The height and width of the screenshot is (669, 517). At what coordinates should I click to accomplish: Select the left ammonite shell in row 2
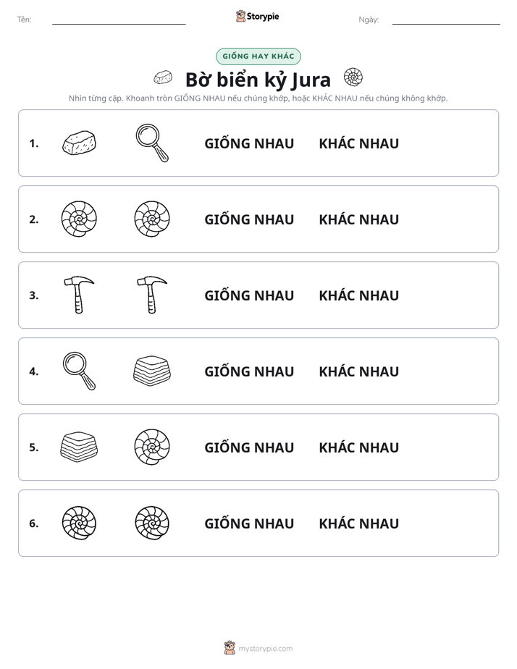tap(79, 219)
